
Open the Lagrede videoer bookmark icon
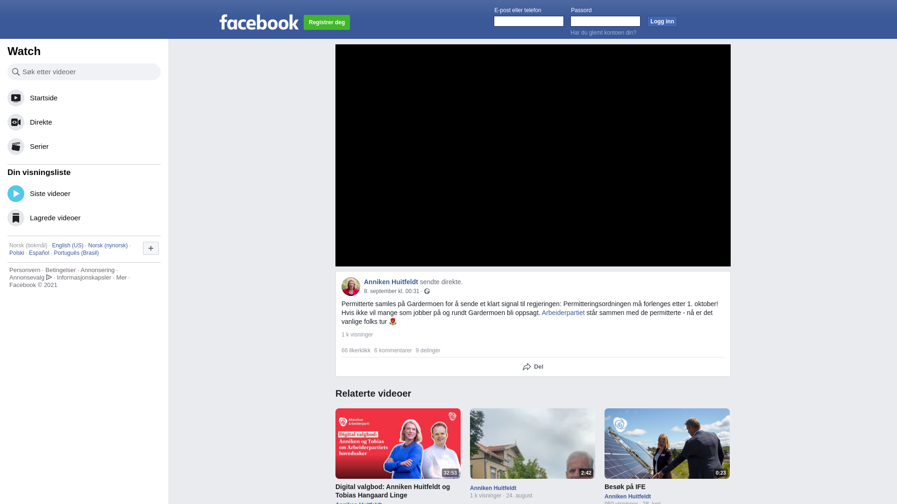[16, 218]
